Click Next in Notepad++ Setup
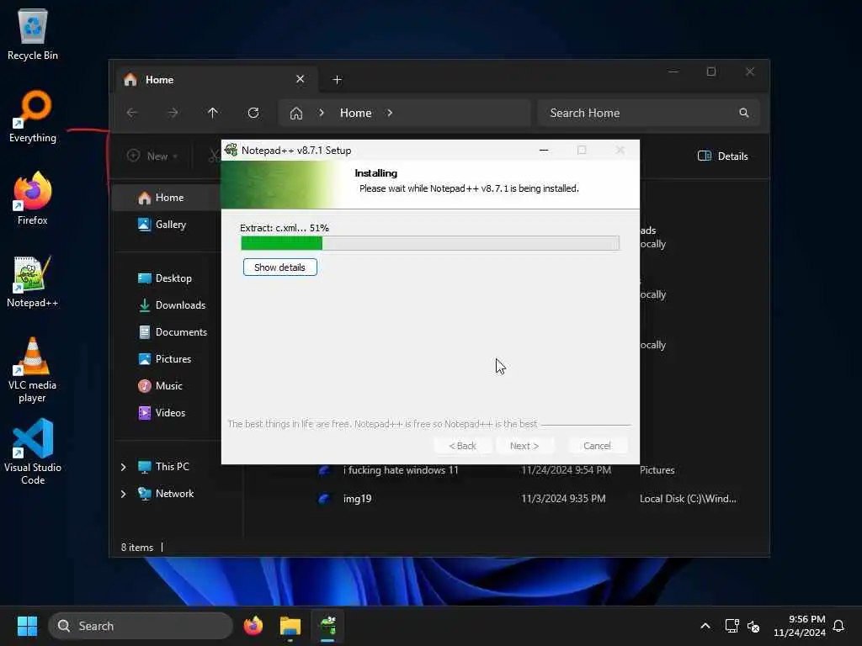 click(x=524, y=446)
